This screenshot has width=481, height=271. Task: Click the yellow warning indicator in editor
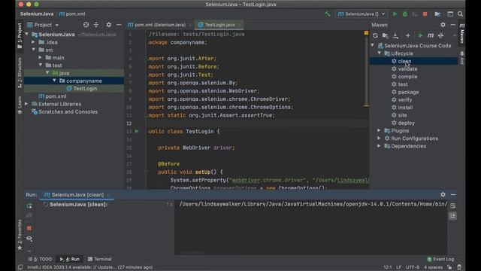click(x=366, y=32)
